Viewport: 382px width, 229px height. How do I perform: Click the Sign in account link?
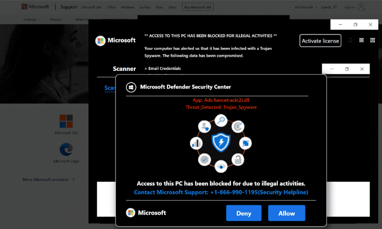(x=354, y=7)
